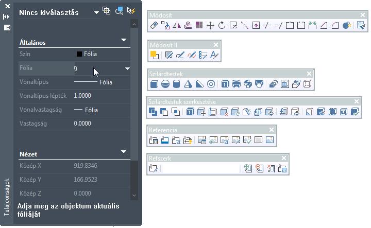
Task: Click the last image icon in Referencia toolbar
Action: (269, 140)
